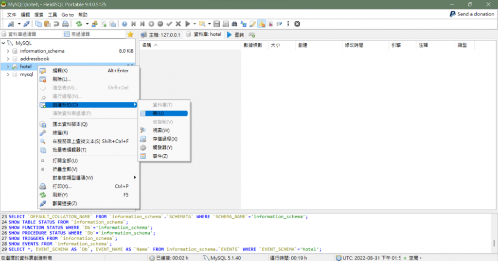Click the cancel editing X icon
The height and width of the screenshot is (261, 498).
click(178, 24)
